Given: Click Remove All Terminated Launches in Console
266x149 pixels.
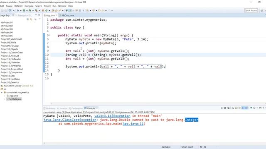Looking at the screenshot, I should point(229,108).
